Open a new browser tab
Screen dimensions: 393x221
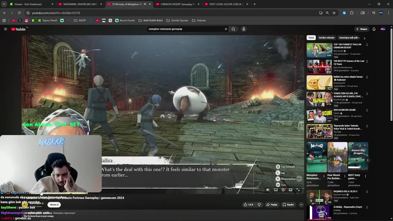(x=255, y=4)
